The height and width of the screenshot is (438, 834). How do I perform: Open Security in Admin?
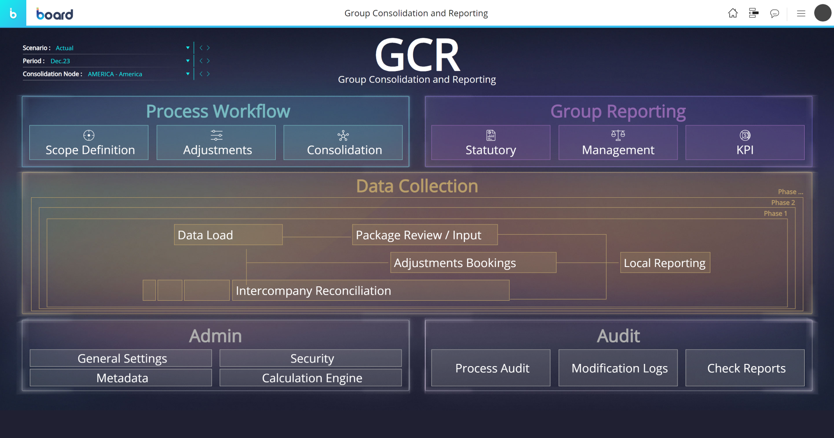pyautogui.click(x=310, y=358)
